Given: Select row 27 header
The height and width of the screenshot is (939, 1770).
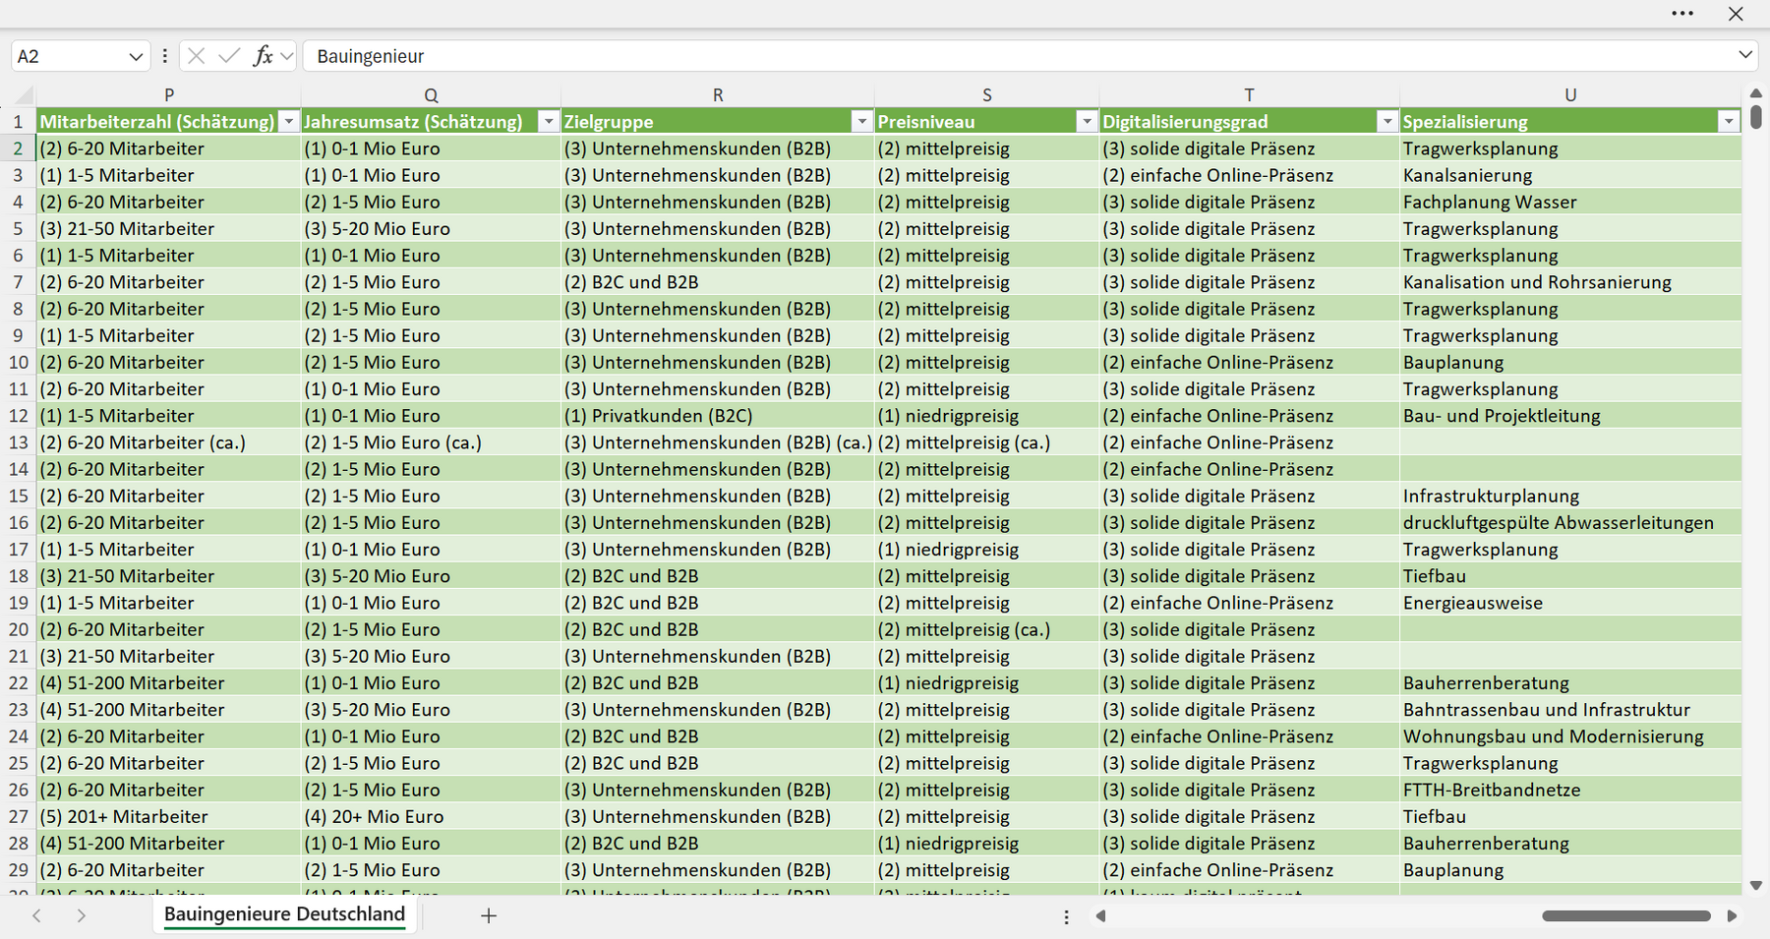Looking at the screenshot, I should click(18, 816).
